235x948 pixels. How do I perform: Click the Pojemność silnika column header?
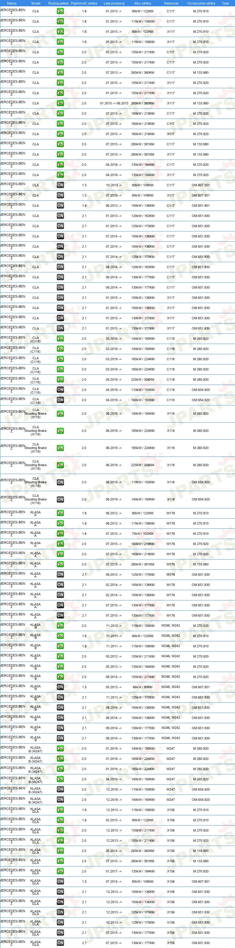tap(84, 3)
